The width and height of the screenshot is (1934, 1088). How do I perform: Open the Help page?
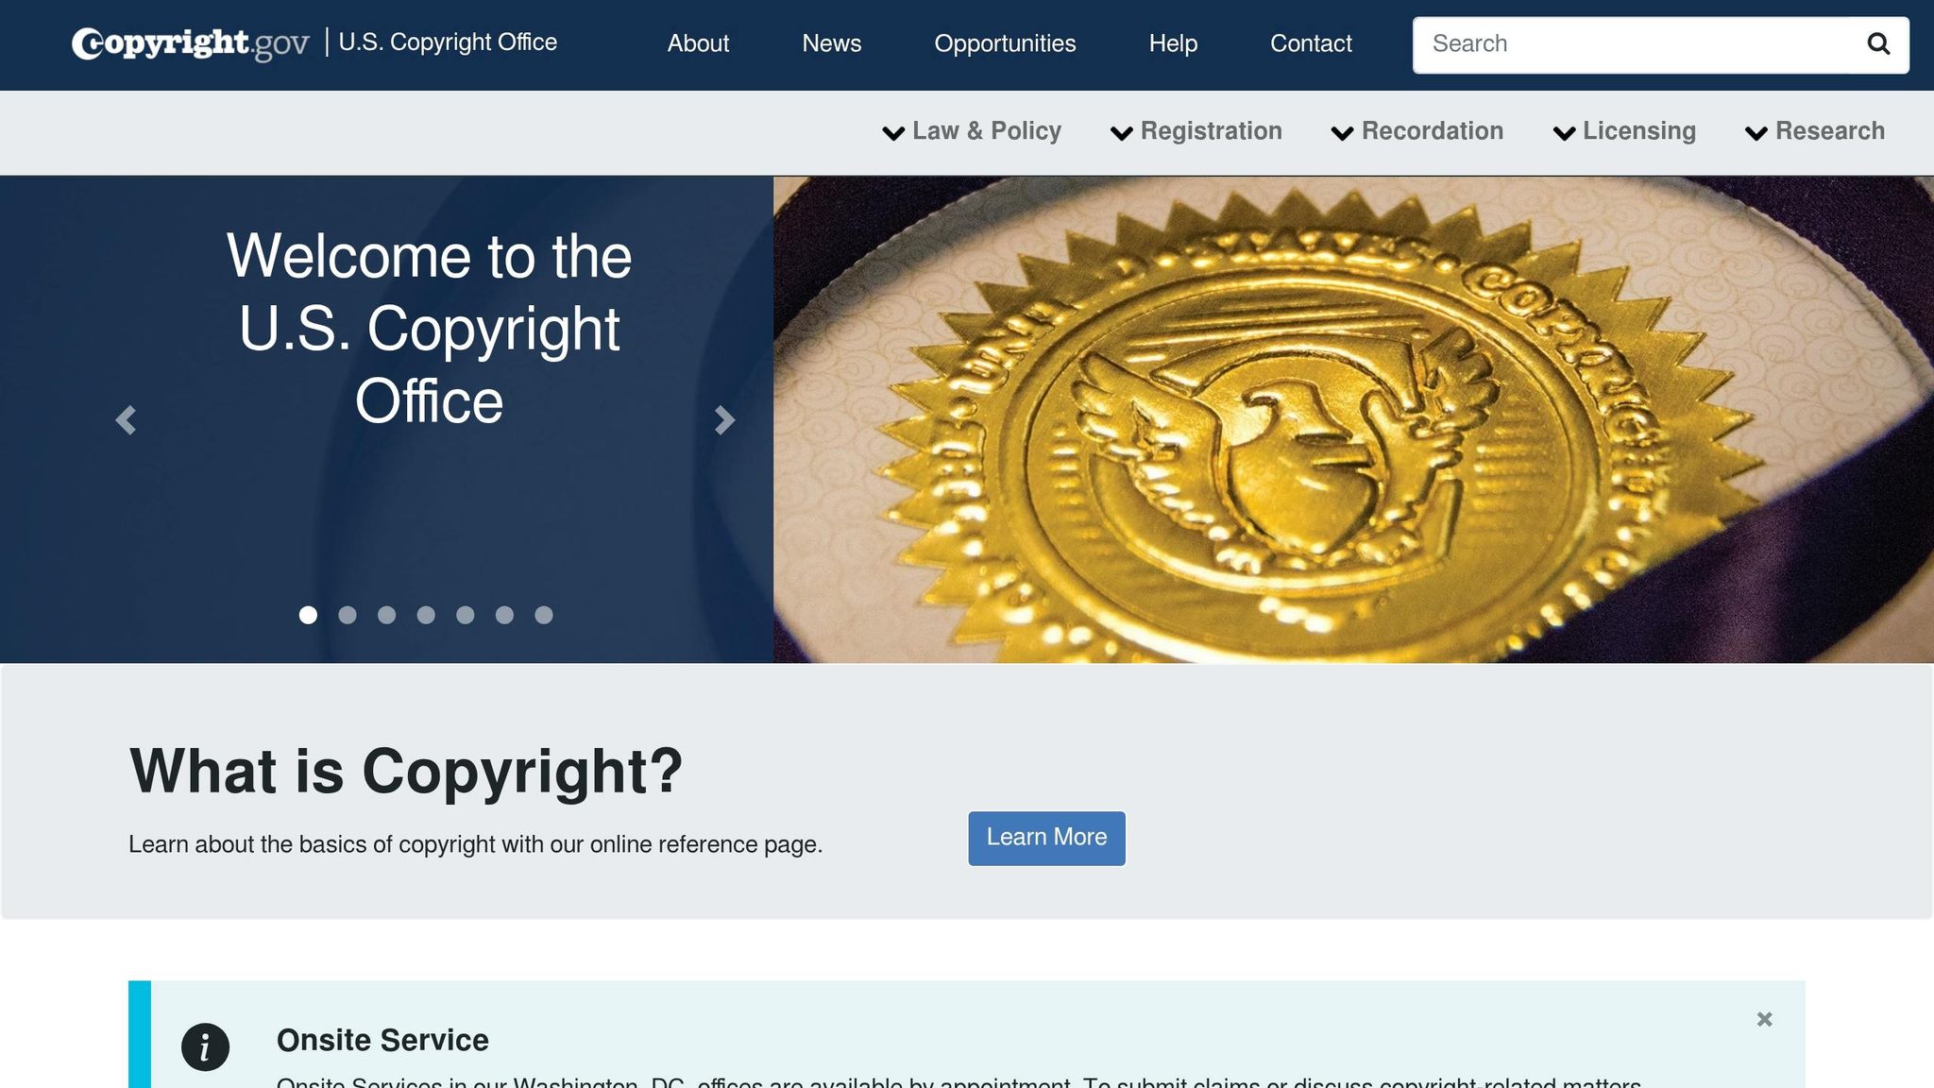(x=1173, y=43)
